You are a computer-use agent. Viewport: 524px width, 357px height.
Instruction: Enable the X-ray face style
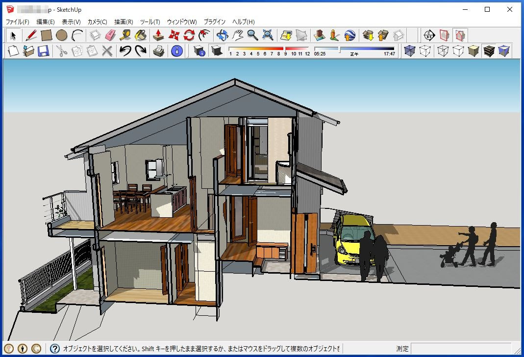click(409, 51)
